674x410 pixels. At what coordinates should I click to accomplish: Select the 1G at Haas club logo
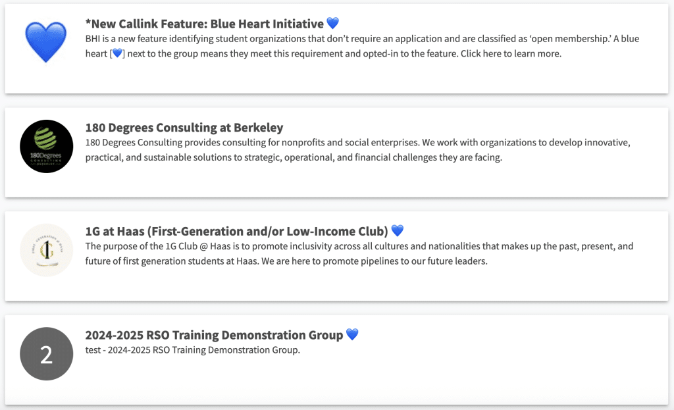[46, 250]
